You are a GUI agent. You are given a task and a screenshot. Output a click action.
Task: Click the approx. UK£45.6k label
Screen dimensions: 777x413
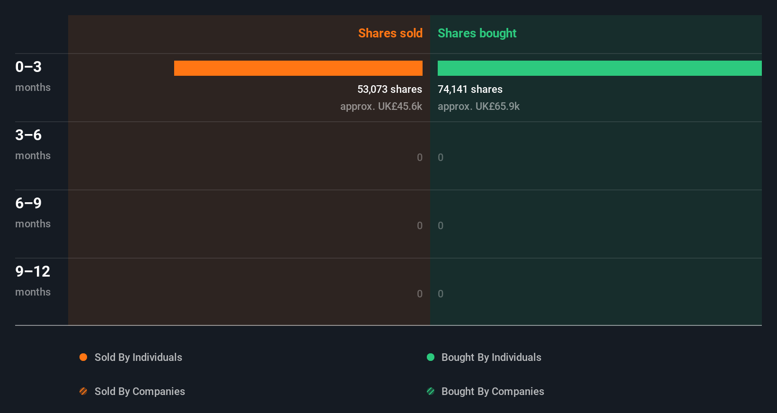pos(381,106)
